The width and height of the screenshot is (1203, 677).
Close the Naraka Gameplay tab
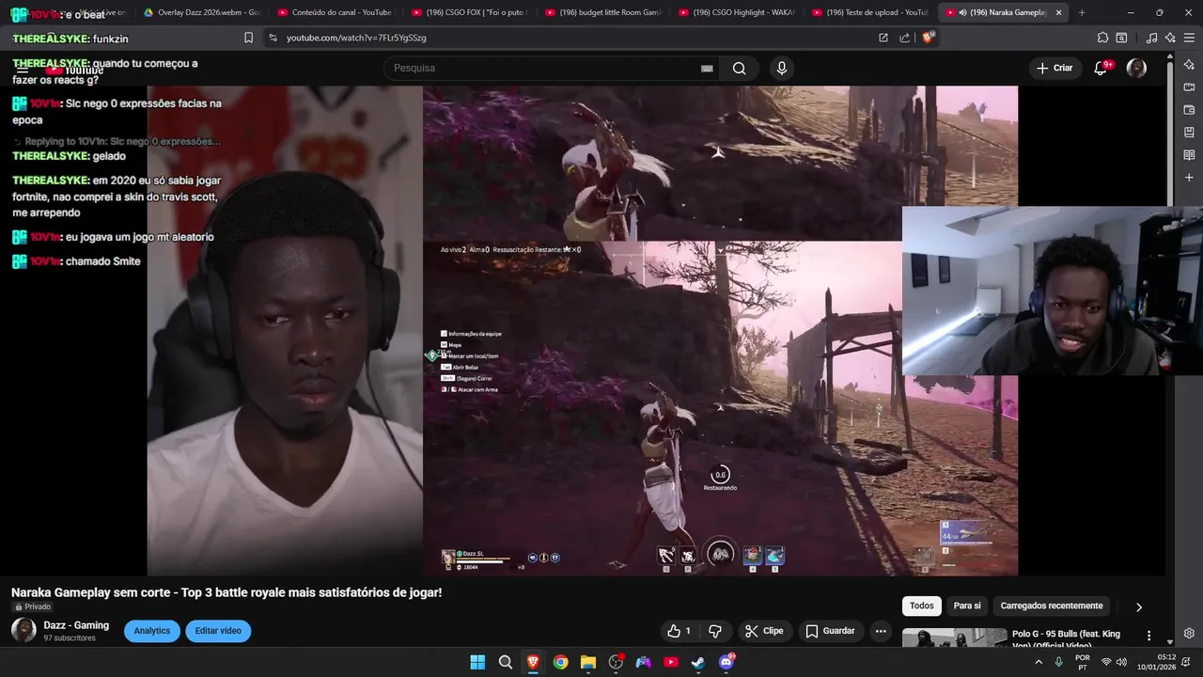[x=1059, y=12]
